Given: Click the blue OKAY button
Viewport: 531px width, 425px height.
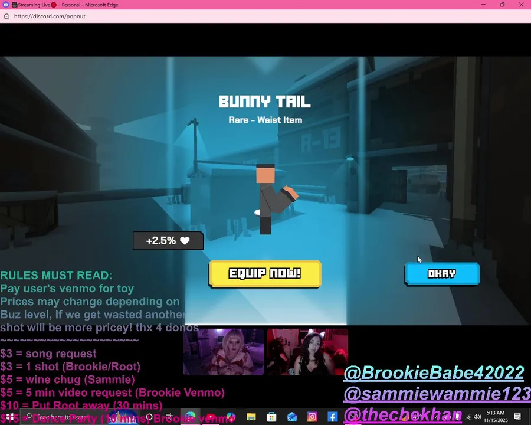Looking at the screenshot, I should tap(442, 273).
